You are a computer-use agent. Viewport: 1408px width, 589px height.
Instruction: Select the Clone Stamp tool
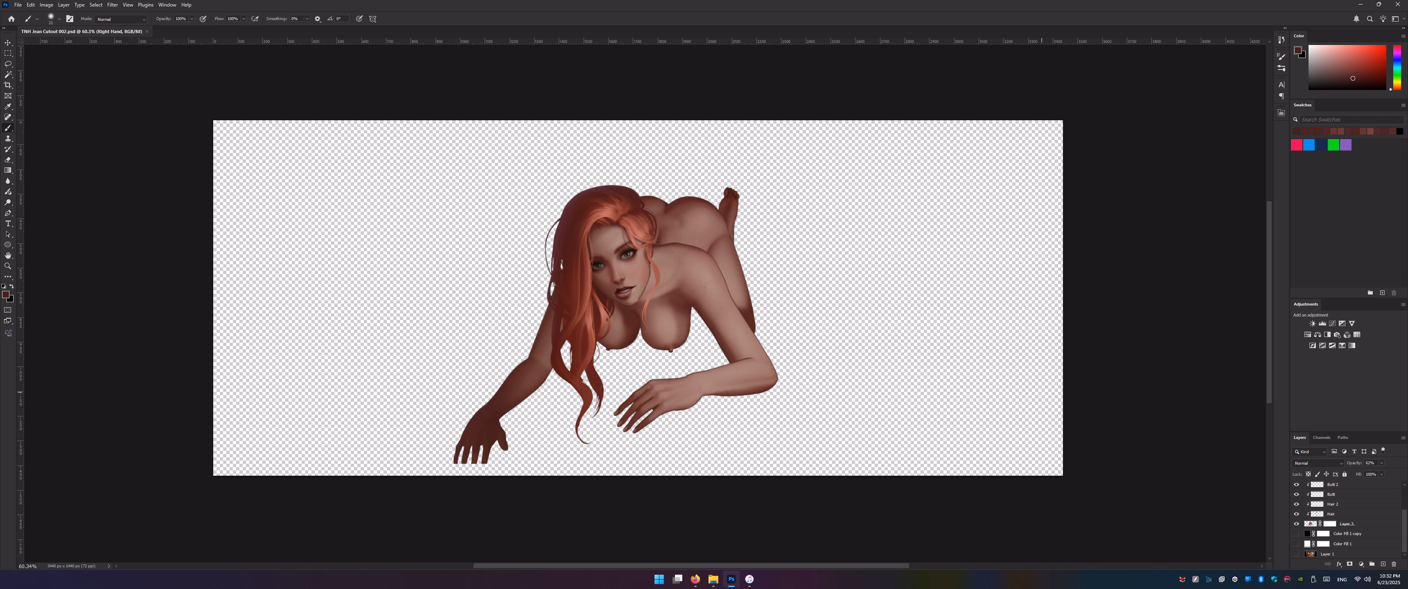[8, 139]
